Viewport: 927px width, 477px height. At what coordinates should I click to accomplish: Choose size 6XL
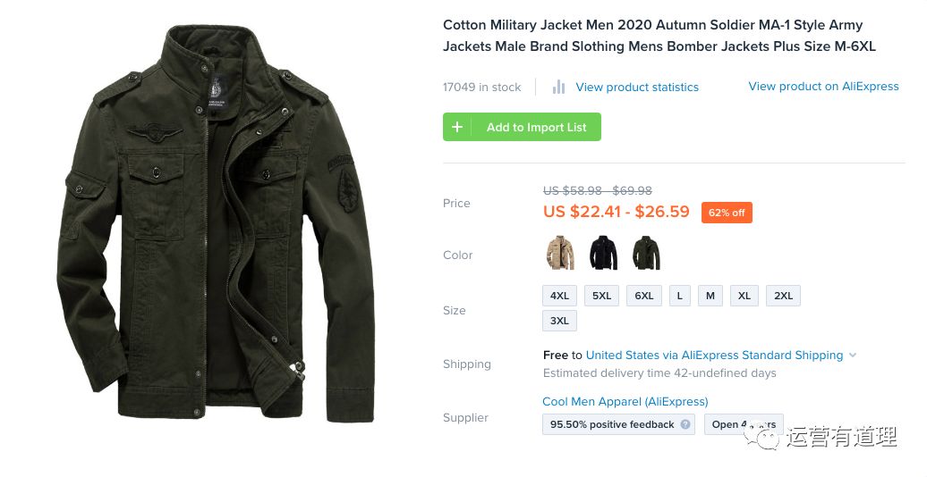coord(644,296)
